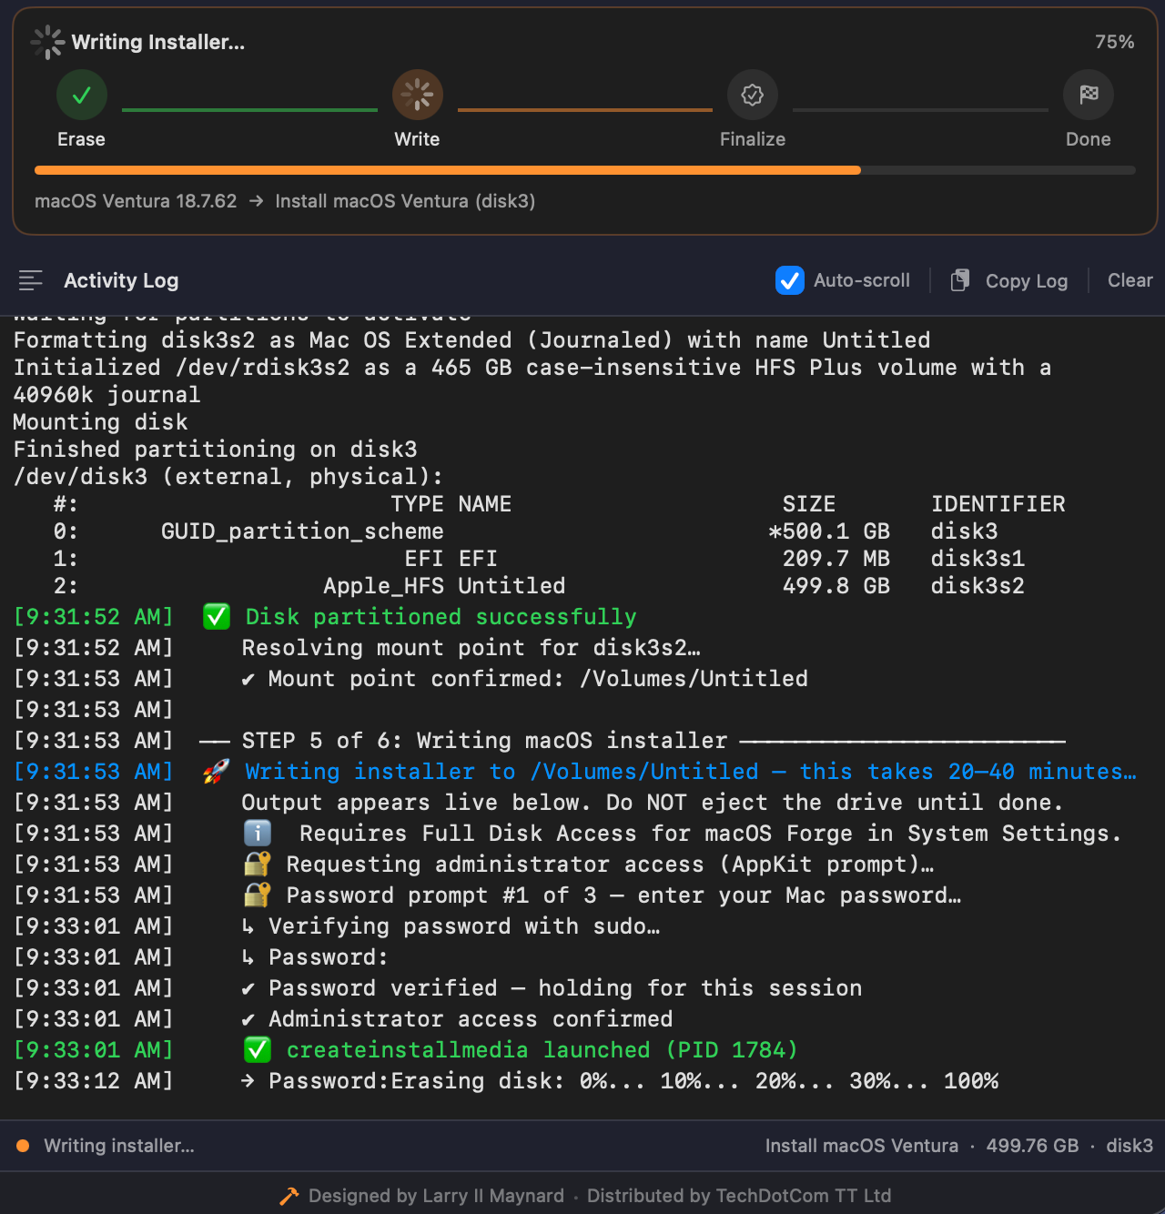Click the Activity Log heading
Screen dimensions: 1165x1214
pos(121,280)
